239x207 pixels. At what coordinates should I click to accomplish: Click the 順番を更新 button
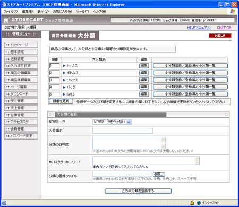(61, 101)
